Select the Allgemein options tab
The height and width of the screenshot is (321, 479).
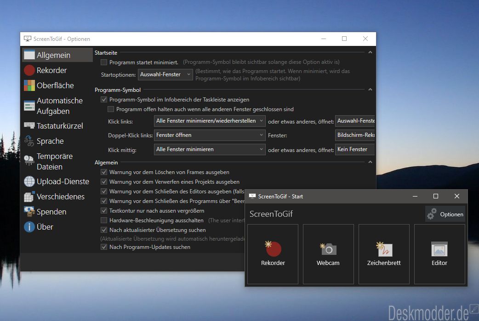57,55
